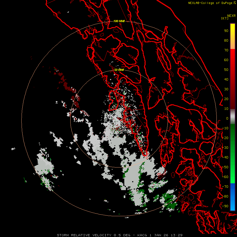237x237 pixels.
Task: Click the gray zero-velocity segment of the color bar
Action: coord(233,117)
